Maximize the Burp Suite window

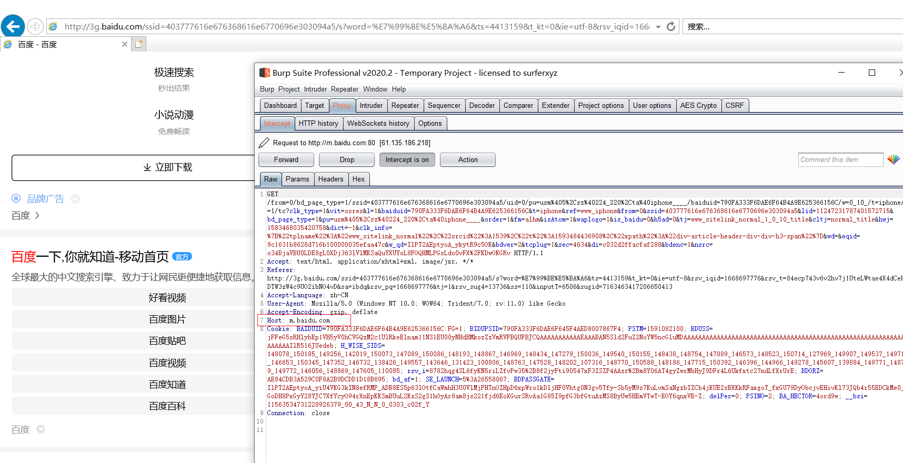coord(872,73)
